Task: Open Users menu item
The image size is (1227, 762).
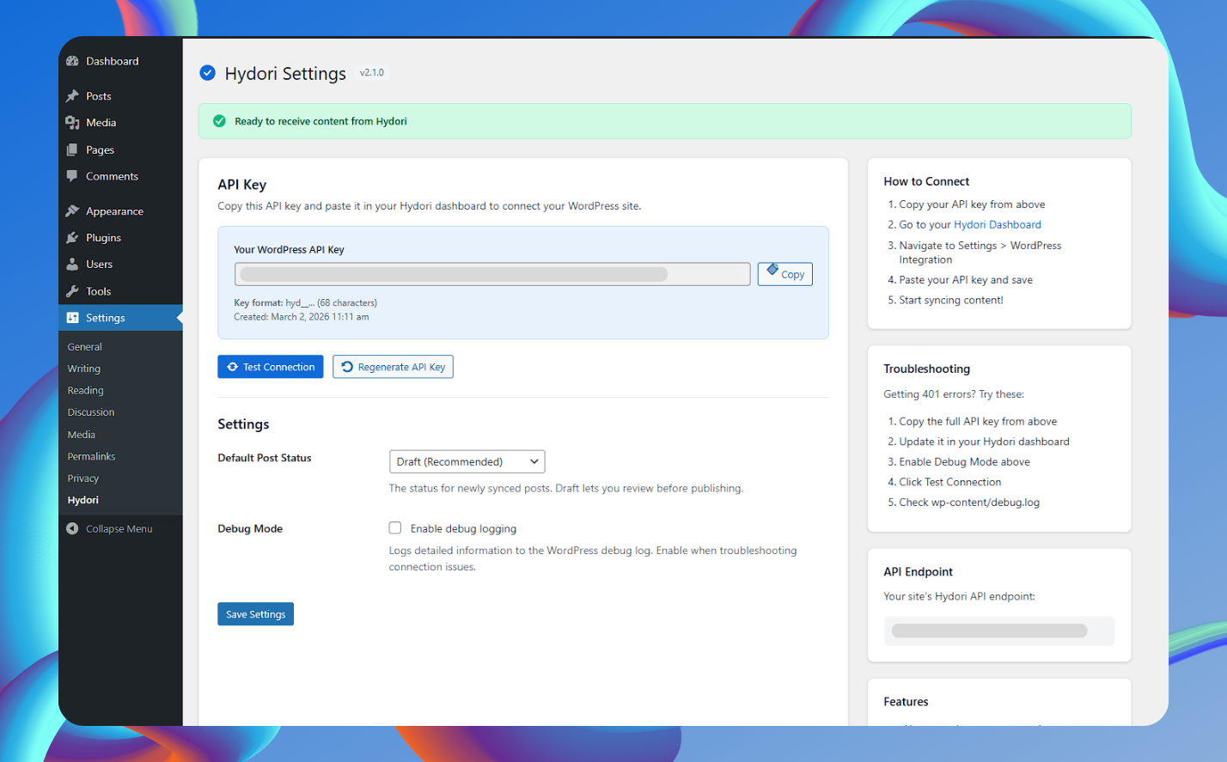Action: tap(120, 265)
